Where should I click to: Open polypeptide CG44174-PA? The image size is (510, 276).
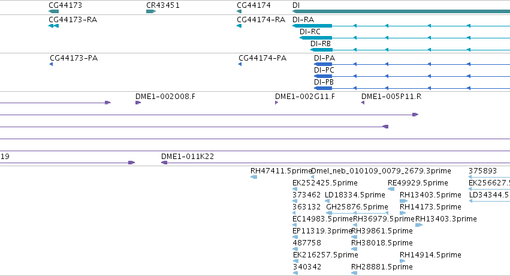(262, 58)
